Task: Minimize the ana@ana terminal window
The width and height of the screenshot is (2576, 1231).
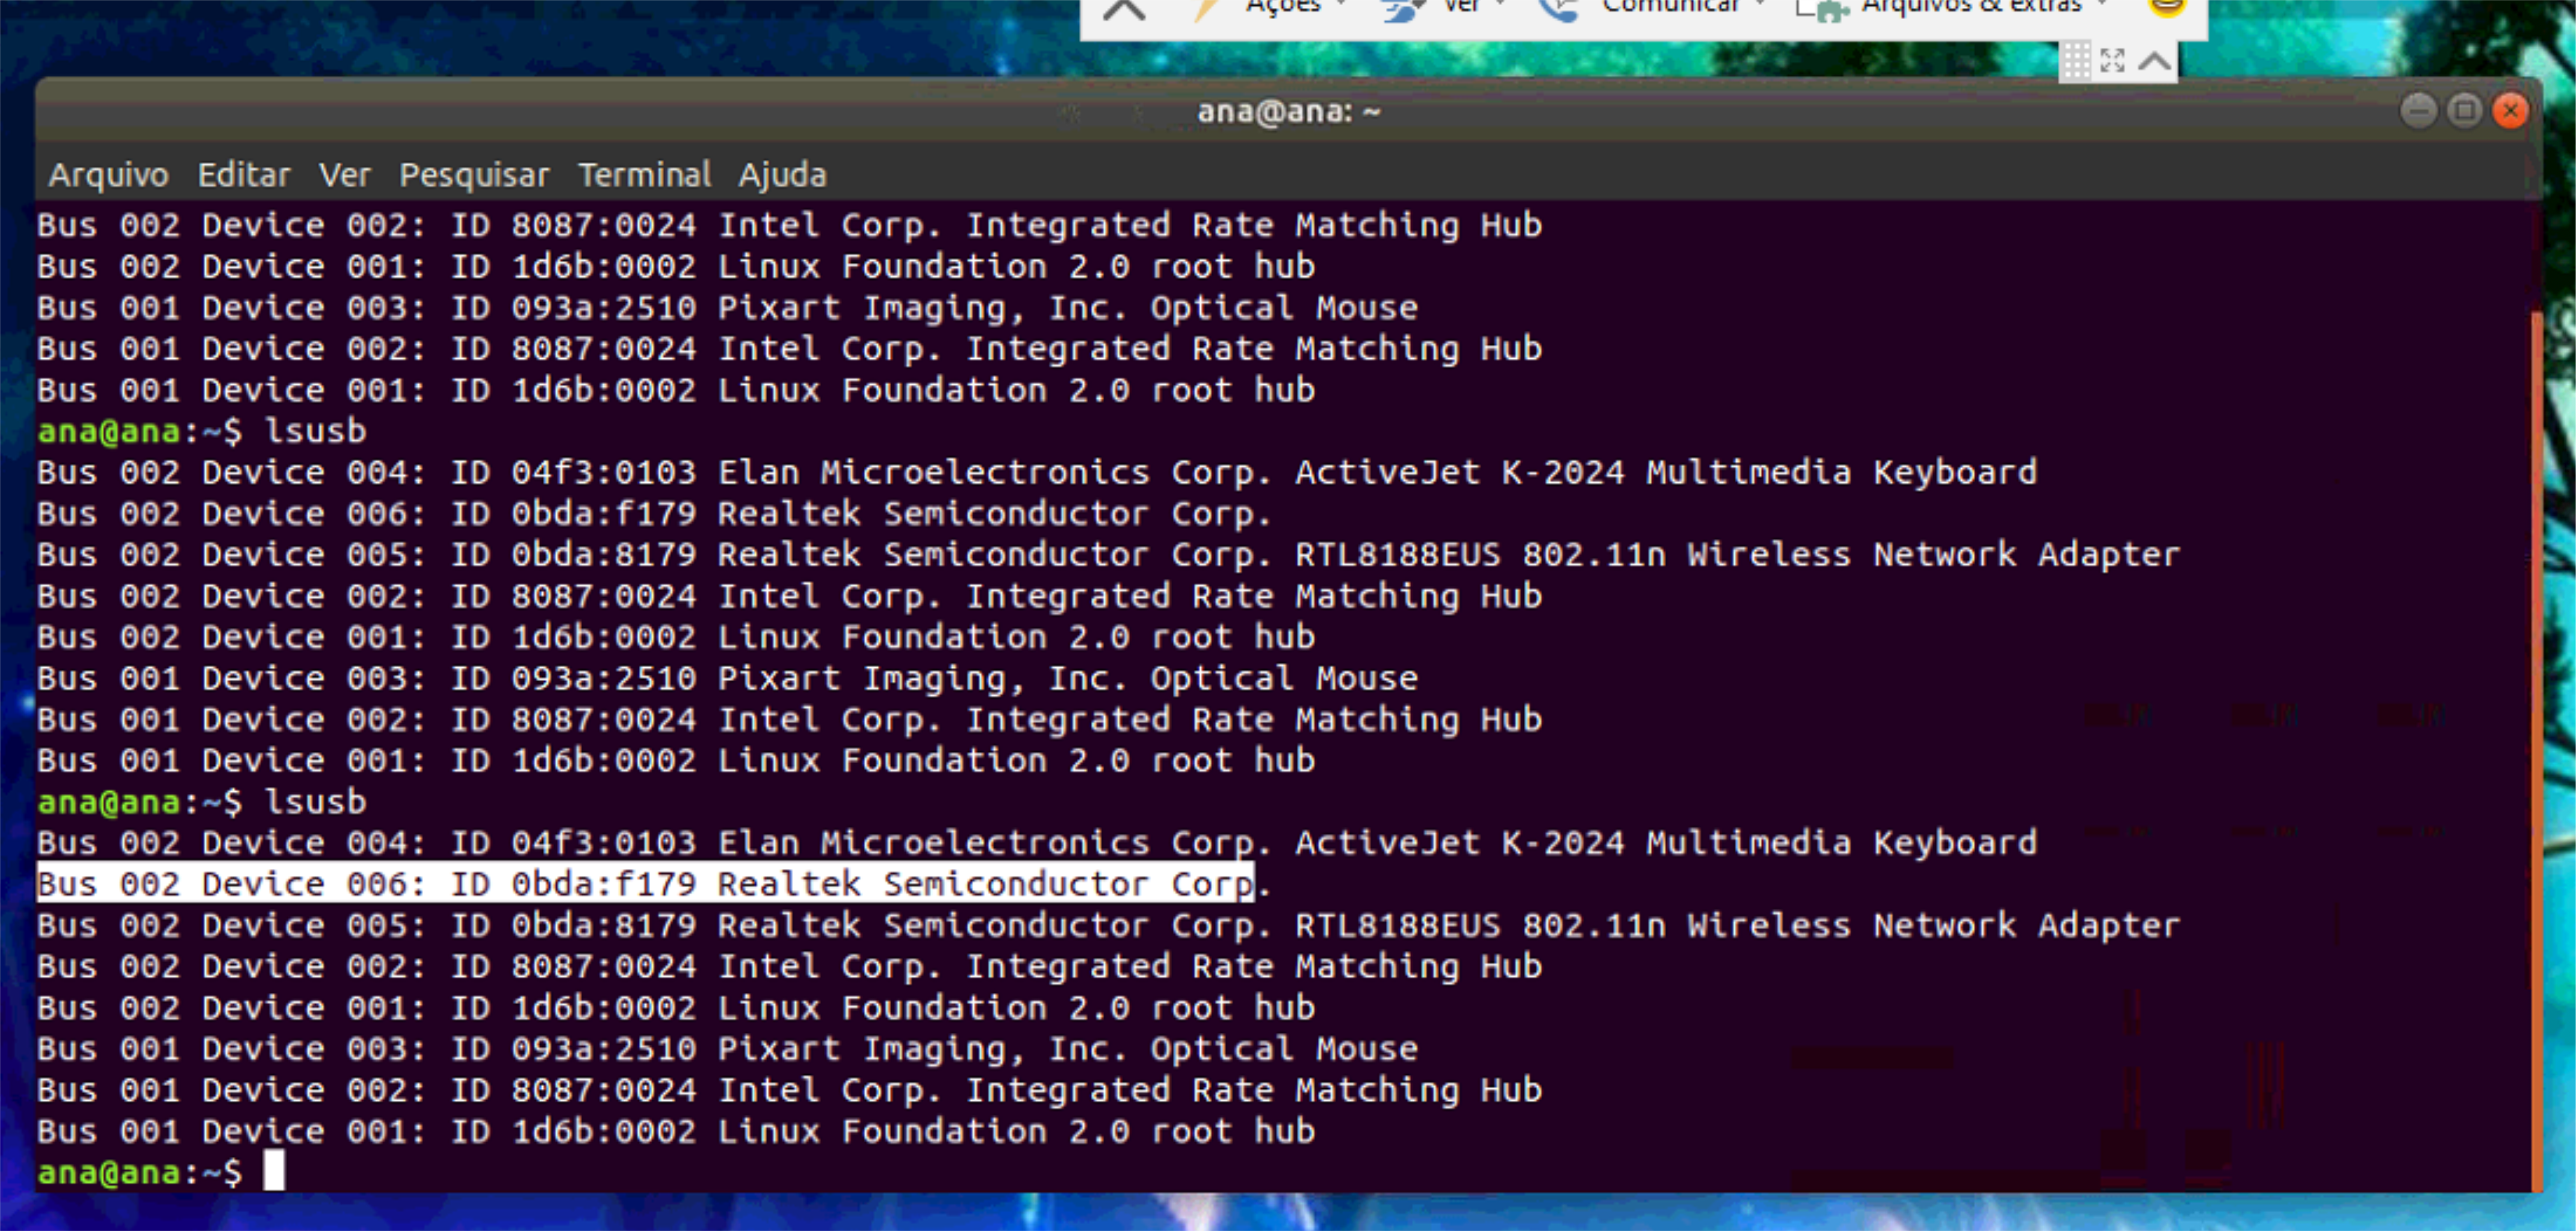Action: [2418, 110]
